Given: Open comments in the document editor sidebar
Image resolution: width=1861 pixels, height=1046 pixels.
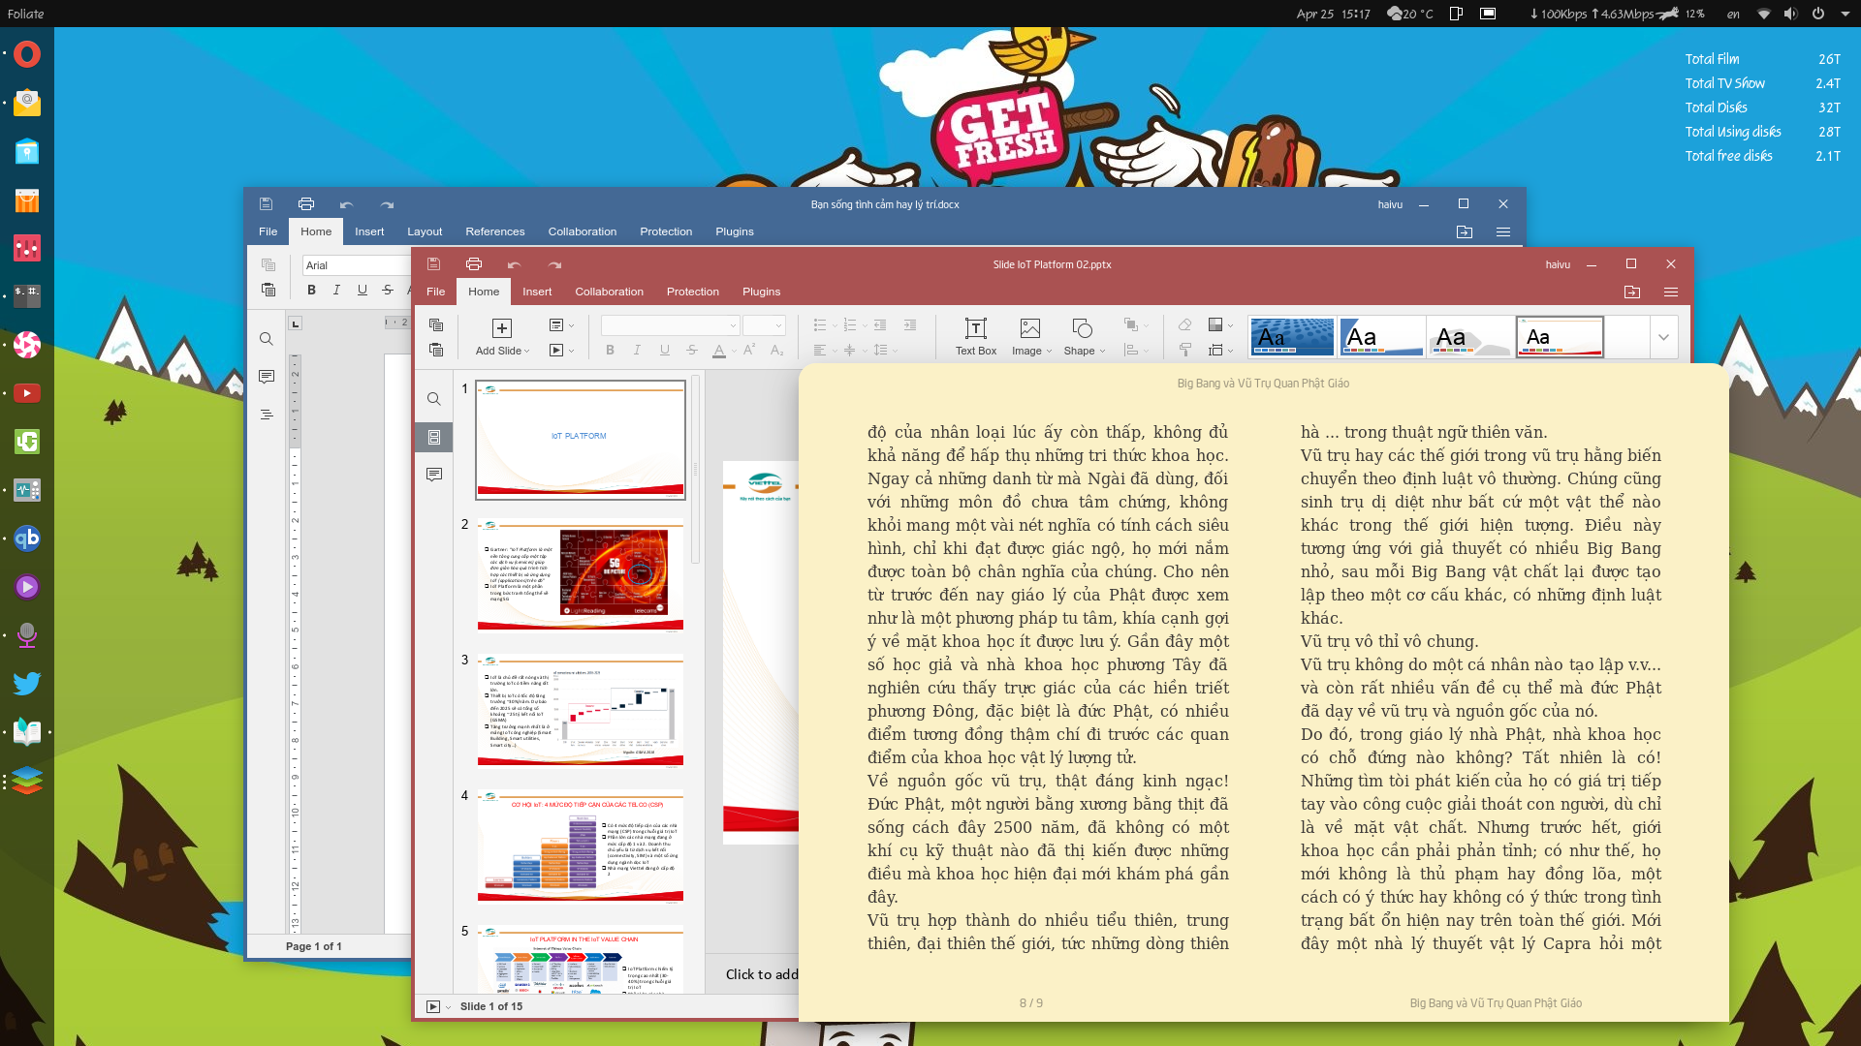Looking at the screenshot, I should 267,376.
